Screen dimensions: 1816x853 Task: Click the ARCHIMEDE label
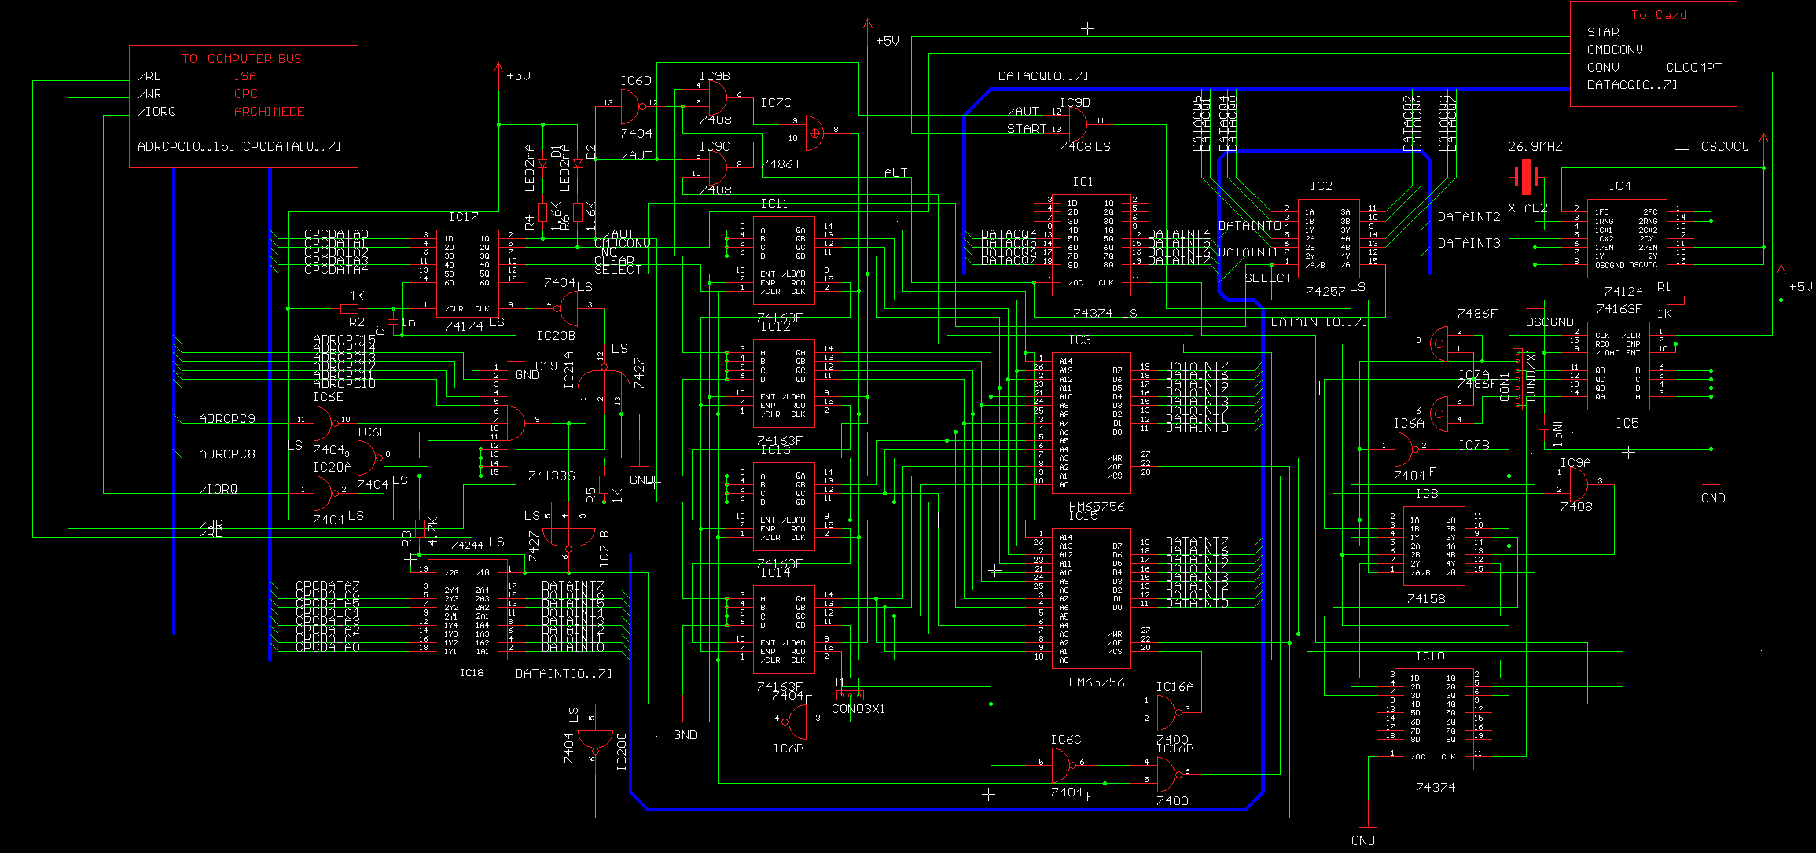(x=270, y=111)
